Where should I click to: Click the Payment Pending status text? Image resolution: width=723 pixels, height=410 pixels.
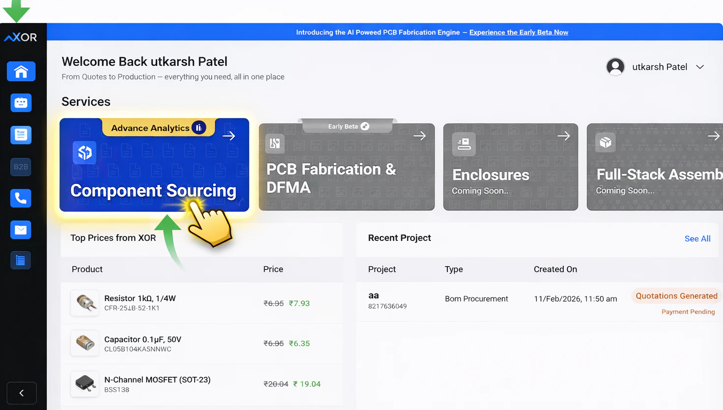coord(688,312)
